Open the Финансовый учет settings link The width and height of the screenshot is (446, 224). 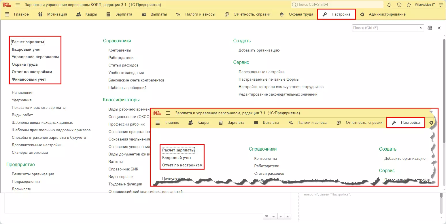(29, 79)
